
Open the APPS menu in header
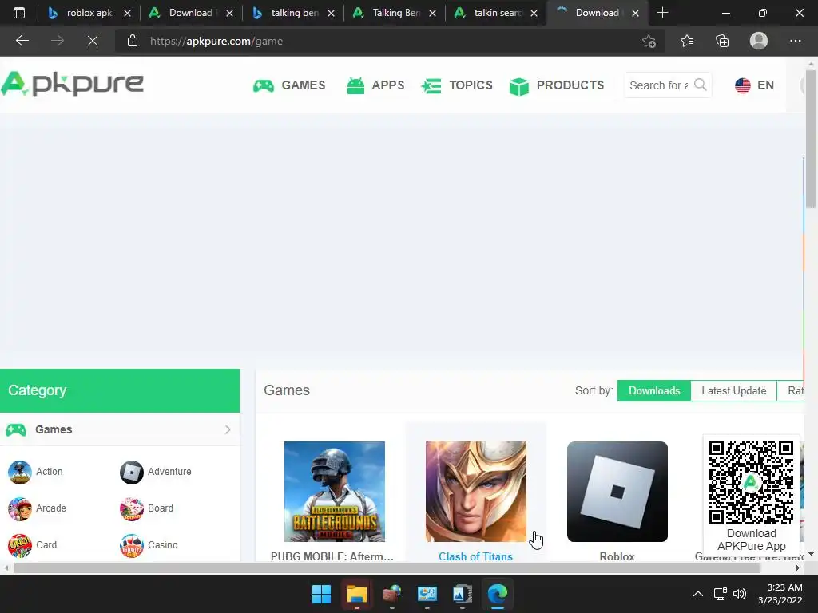375,85
